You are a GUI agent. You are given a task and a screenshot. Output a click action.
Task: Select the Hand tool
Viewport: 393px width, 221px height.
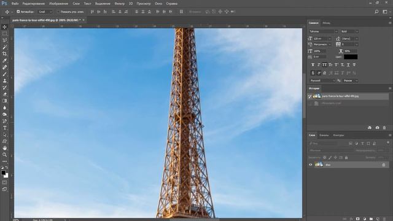point(4,148)
